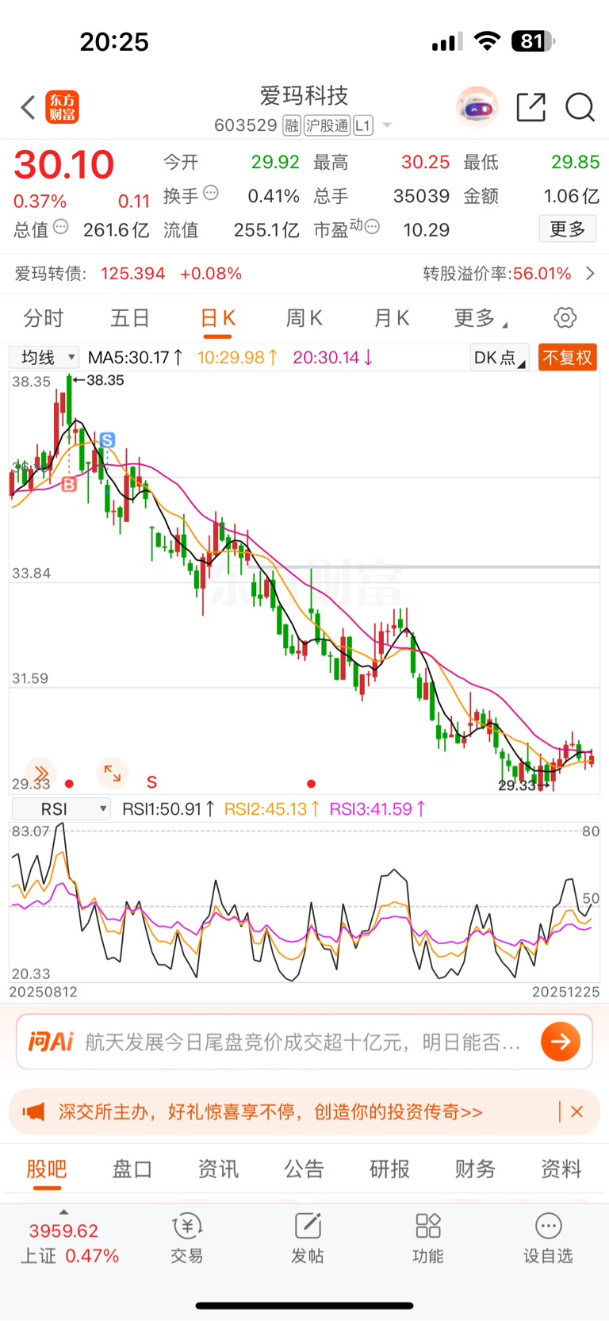Switch to 五日 chart tab
Viewport: 609px width, 1321px height.
[x=130, y=318]
